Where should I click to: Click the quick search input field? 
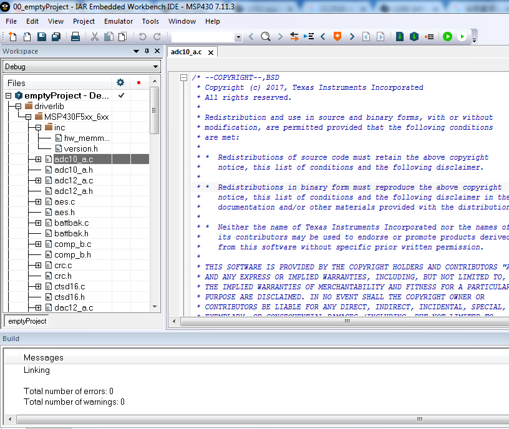click(x=203, y=37)
